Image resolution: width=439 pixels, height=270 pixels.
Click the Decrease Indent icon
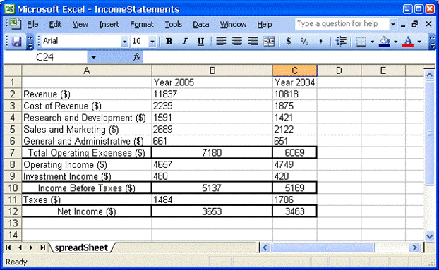coord(341,42)
